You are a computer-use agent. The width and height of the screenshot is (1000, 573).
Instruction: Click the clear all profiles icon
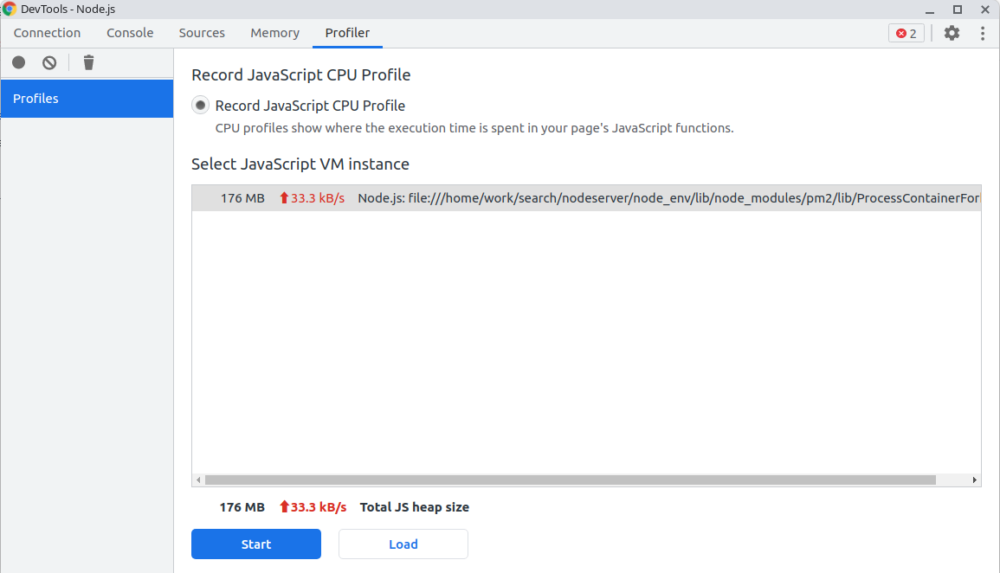click(x=49, y=62)
